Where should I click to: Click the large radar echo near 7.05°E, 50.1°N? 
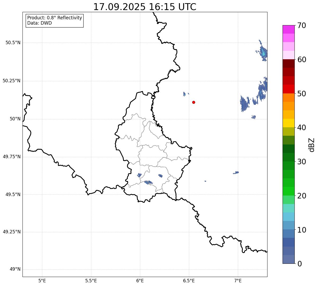coord(244,103)
